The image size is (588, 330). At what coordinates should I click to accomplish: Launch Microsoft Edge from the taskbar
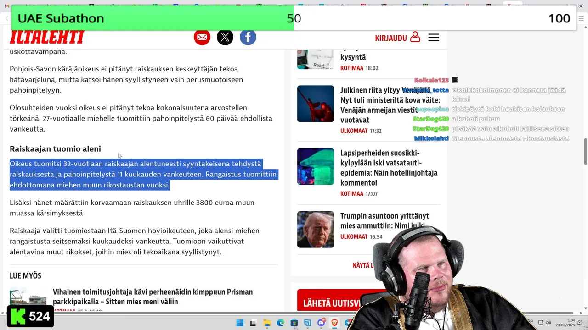(x=280, y=323)
